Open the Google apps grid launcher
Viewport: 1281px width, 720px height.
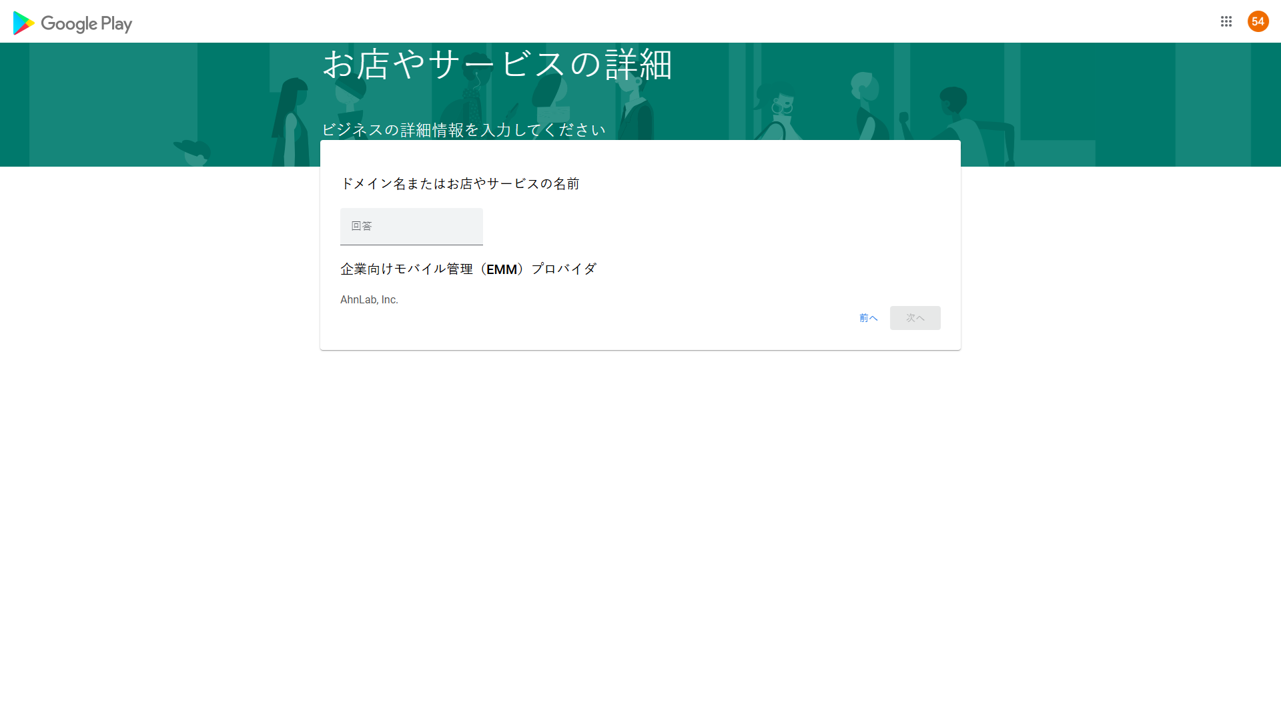point(1226,21)
